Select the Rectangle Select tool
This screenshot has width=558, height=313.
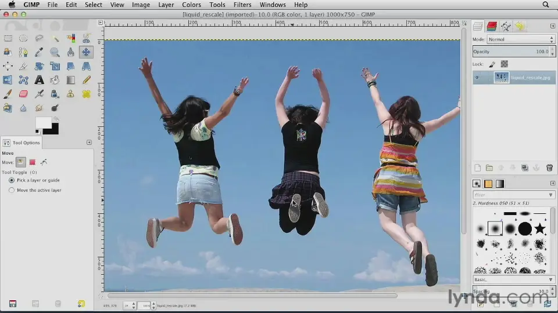pyautogui.click(x=8, y=38)
